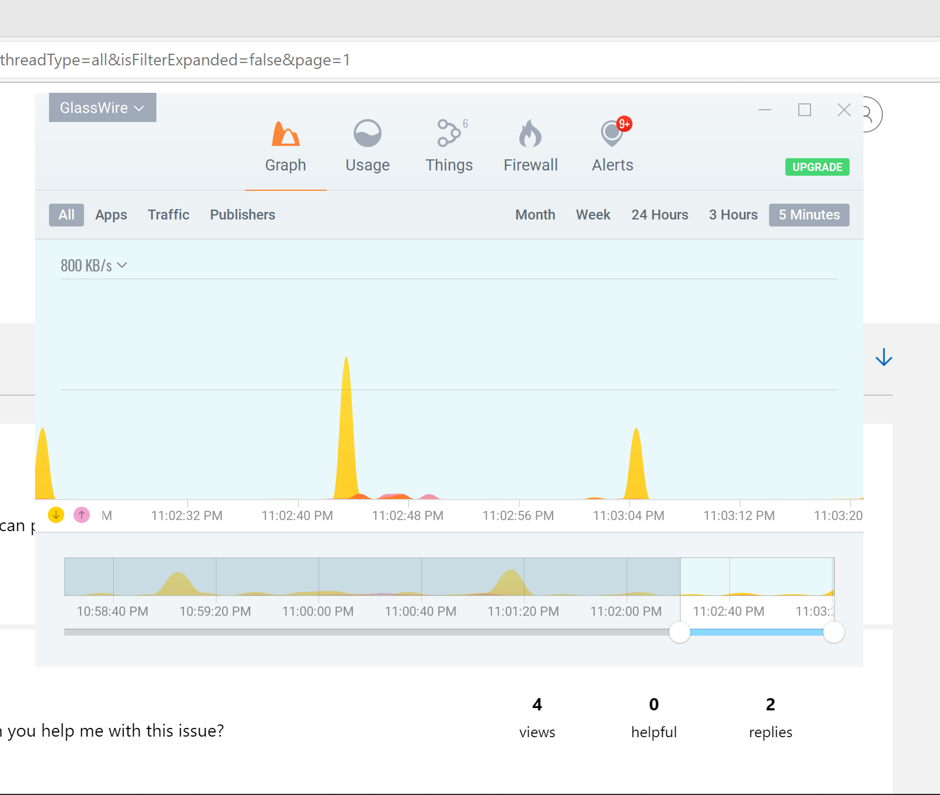The image size is (940, 795).
Task: Expand the 800 KB/s scale dropdown
Action: point(94,266)
